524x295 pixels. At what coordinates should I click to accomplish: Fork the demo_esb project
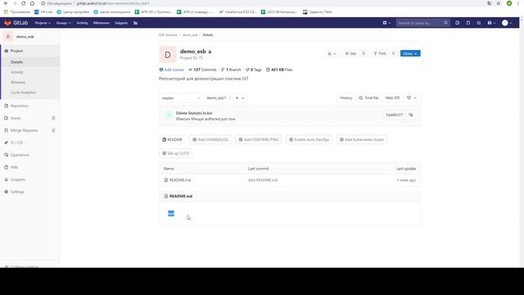[x=380, y=53]
